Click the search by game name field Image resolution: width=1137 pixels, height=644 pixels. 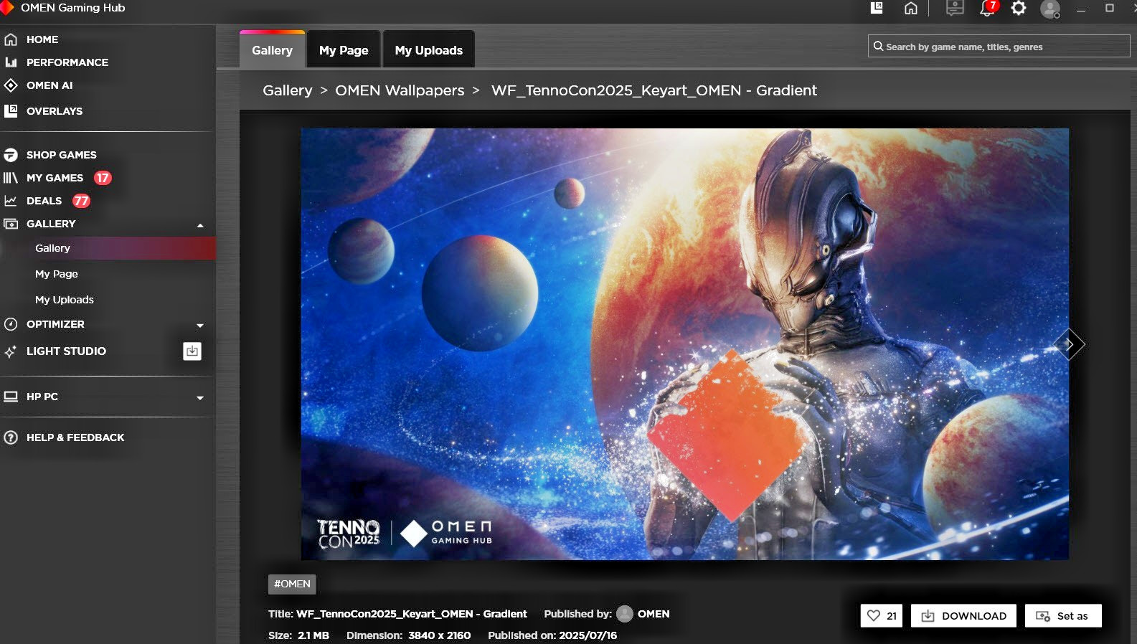point(999,47)
